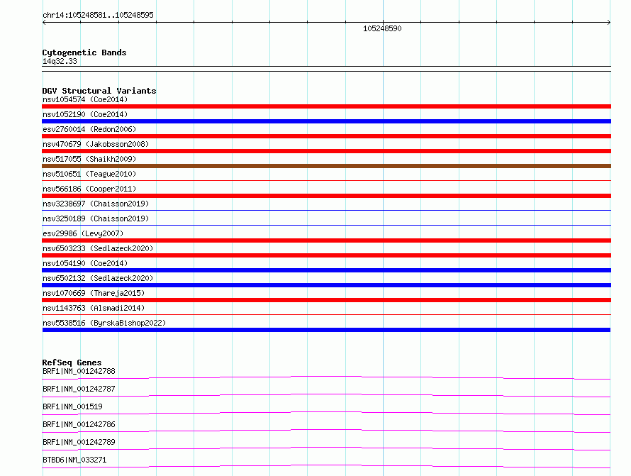The width and height of the screenshot is (631, 476).
Task: Select the thin blue line under nsv3238697
Action: coord(326,210)
